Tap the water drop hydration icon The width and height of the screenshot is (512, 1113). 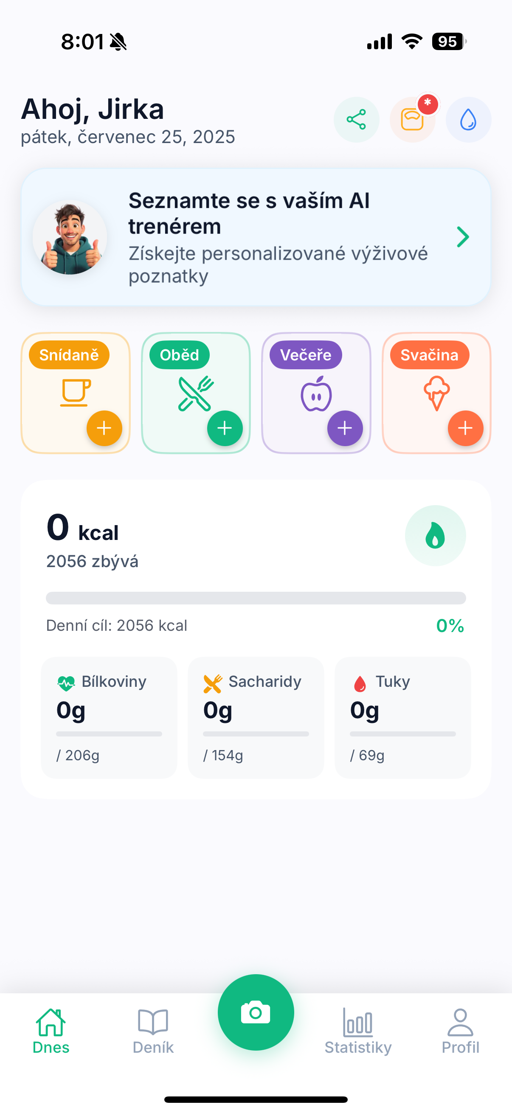468,120
